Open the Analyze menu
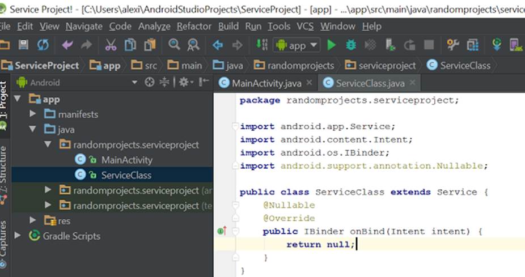Image resolution: width=525 pixels, height=277 pixels. (154, 26)
